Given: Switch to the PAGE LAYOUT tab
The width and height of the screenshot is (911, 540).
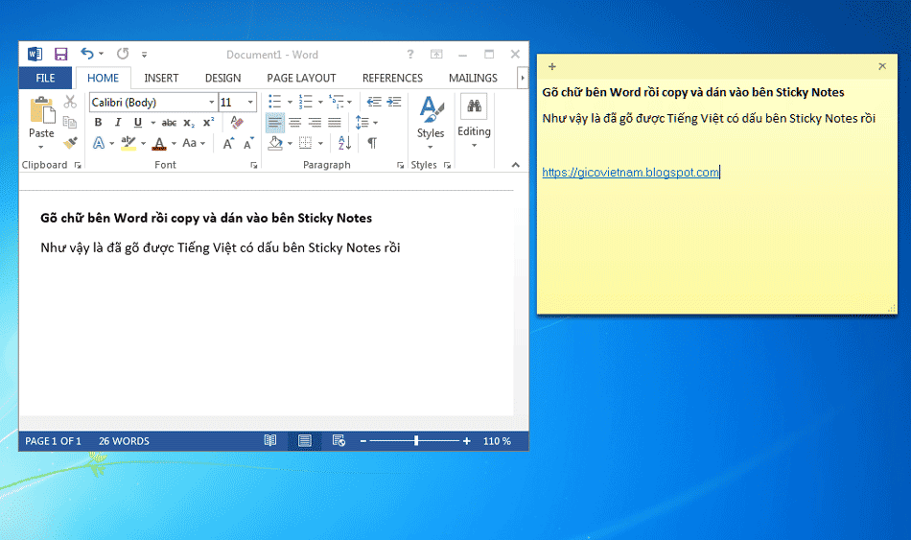Looking at the screenshot, I should pyautogui.click(x=301, y=78).
